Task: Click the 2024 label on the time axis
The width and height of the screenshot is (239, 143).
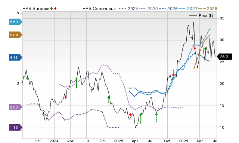Action: tap(54, 141)
